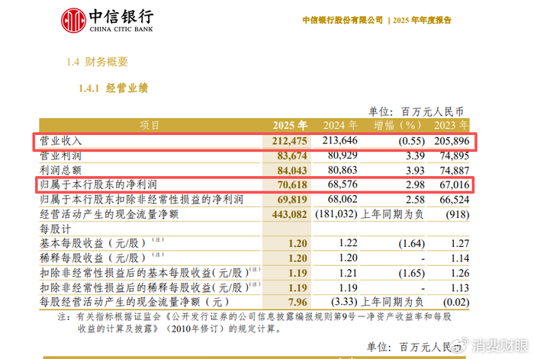This screenshot has width=534, height=359.
Task: Click the 营业利润 change value 3.39
Action: coord(415,155)
